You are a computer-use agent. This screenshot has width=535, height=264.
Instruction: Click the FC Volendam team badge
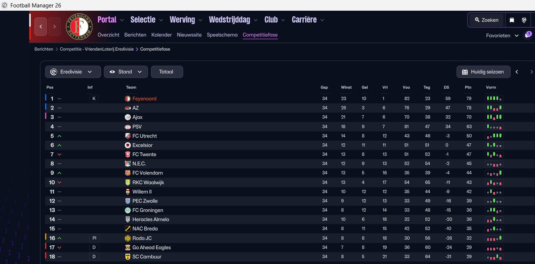tap(128, 173)
